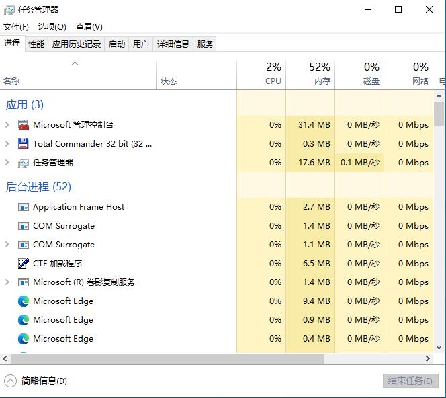Sort by the 名称 column header
Image resolution: width=446 pixels, height=398 pixels.
pyautogui.click(x=78, y=75)
